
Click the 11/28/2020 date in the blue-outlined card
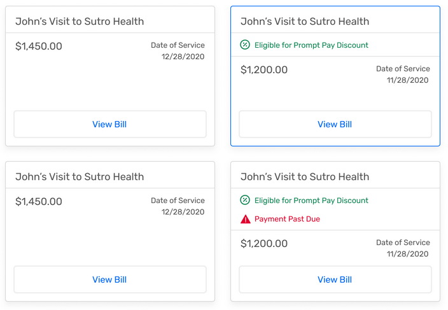[x=408, y=80]
